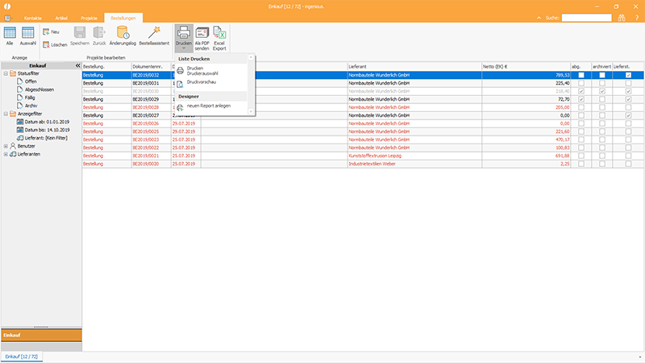Viewport: 645px width, 363px height.
Task: Select Drucken Druckerauswahl in the dropdown
Action: [x=211, y=70]
